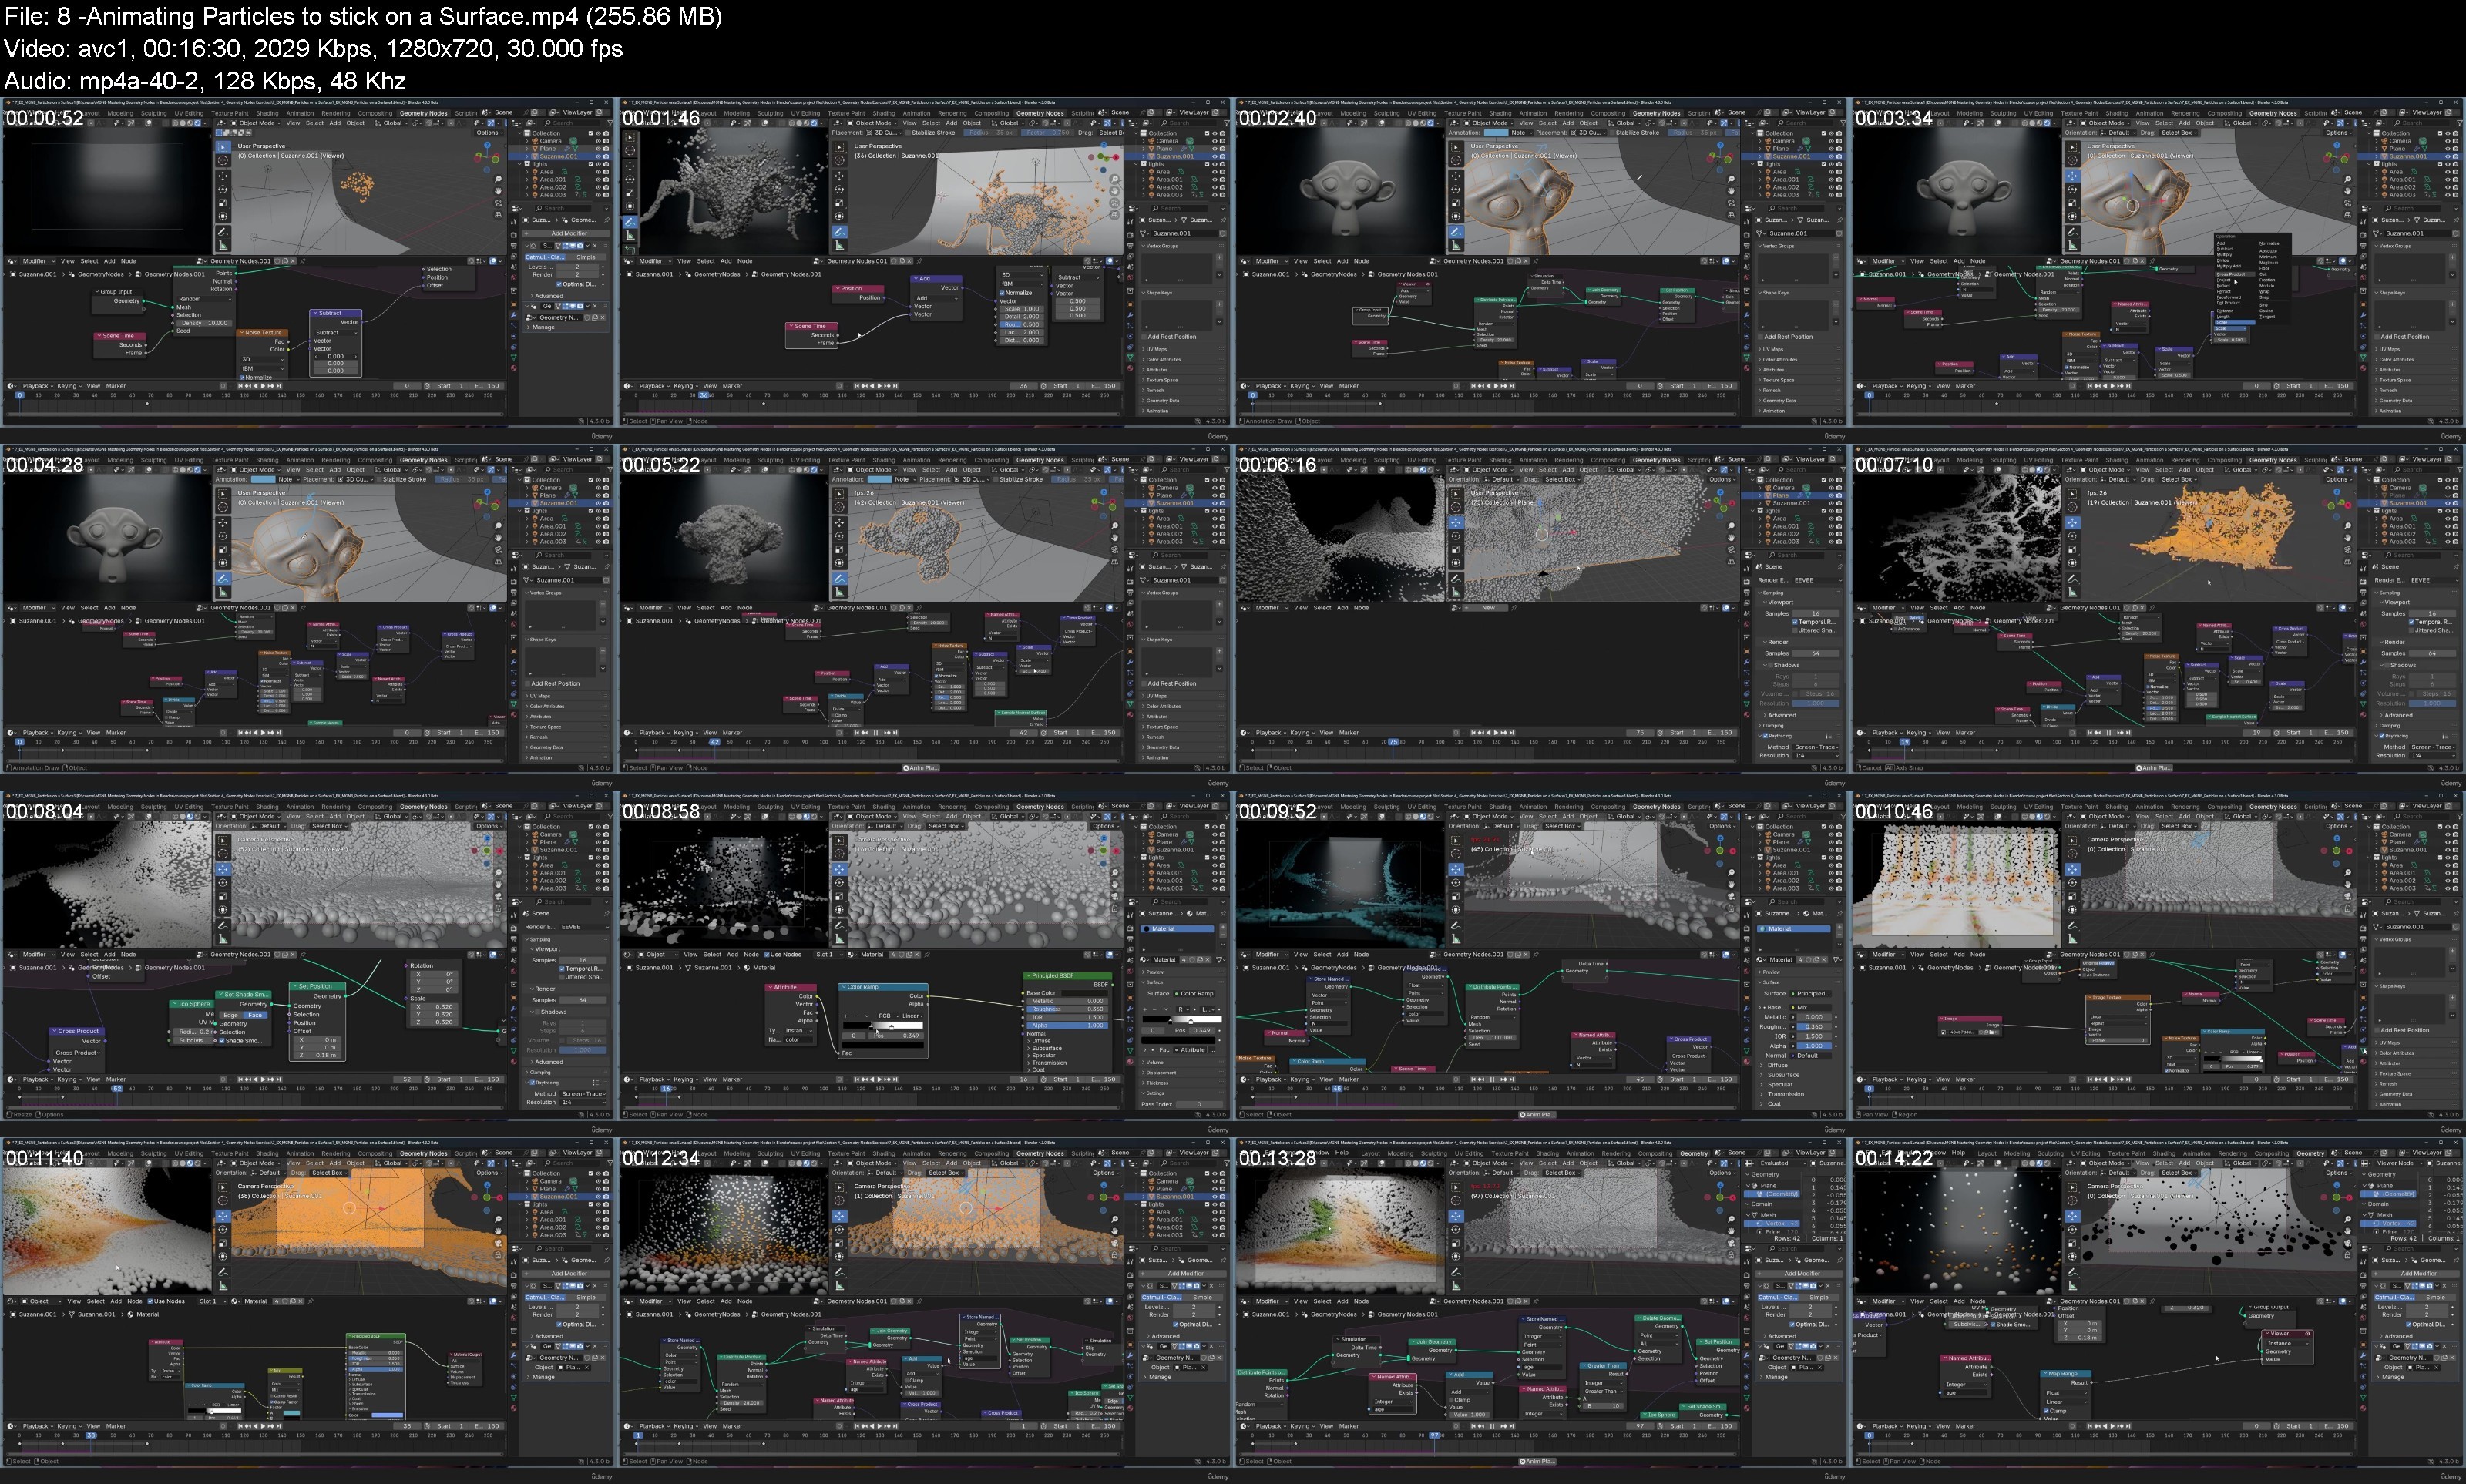In the 00:08:58 frame, click the timeline play button
Screen dimensions: 2466x1484
[x=880, y=1080]
